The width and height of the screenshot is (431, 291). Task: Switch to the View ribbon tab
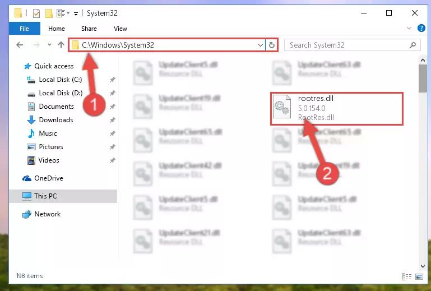(120, 29)
